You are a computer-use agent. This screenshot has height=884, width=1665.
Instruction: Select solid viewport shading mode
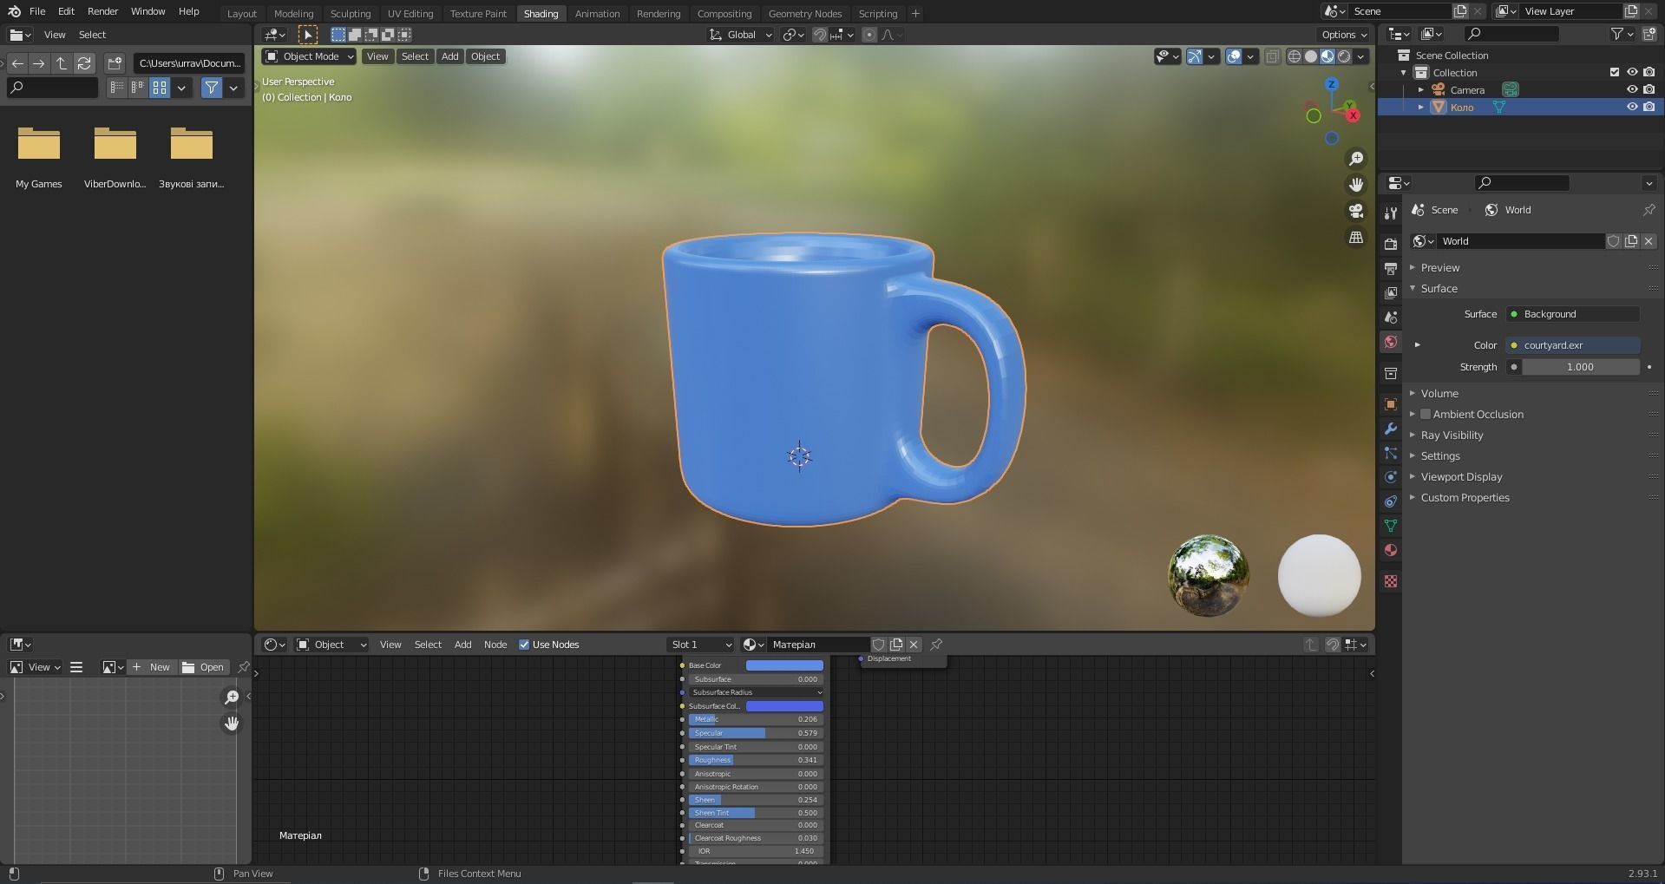point(1311,56)
